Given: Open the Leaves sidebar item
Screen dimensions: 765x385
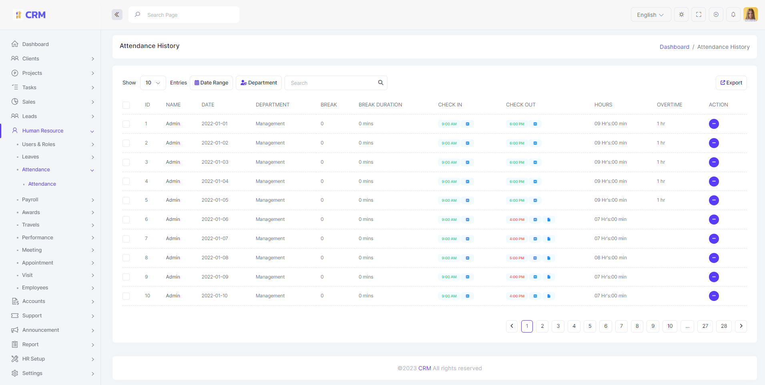Looking at the screenshot, I should coord(30,157).
